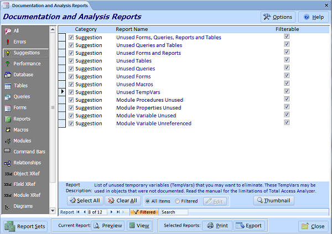Click the Report Name column header
This screenshot has height=234, width=332.
click(132, 29)
